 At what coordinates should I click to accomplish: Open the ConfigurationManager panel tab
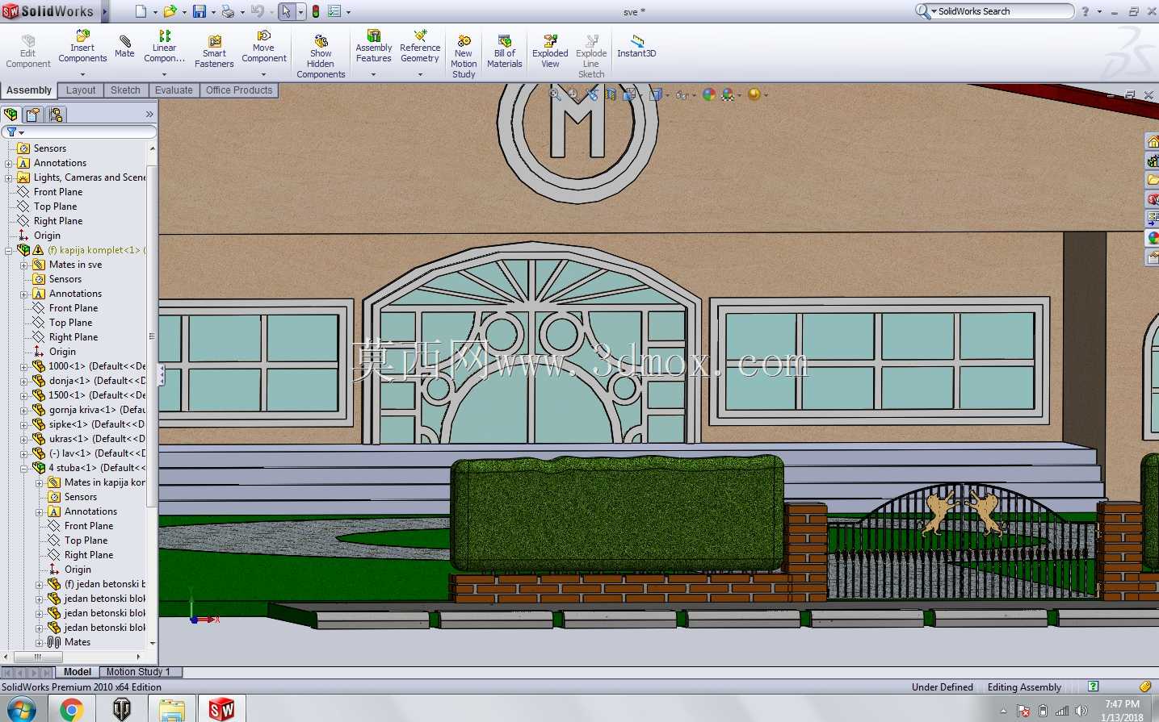coord(56,115)
